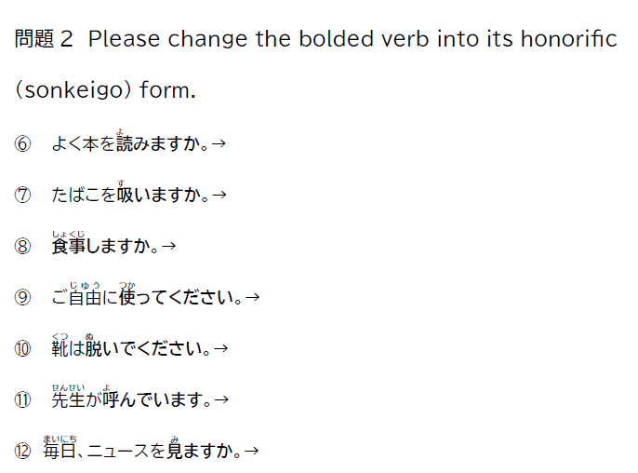Click the arrow after 毎日、ニュースを見ますか
The height and width of the screenshot is (473, 638).
(251, 452)
